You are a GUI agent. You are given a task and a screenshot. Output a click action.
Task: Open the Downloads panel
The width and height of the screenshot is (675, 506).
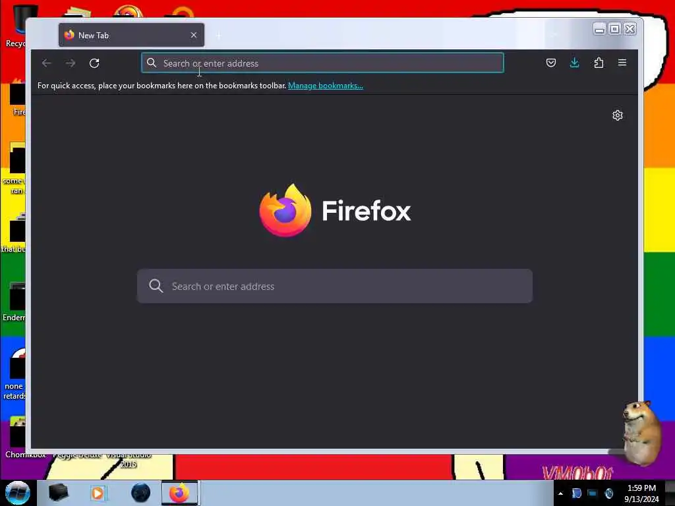coord(574,63)
